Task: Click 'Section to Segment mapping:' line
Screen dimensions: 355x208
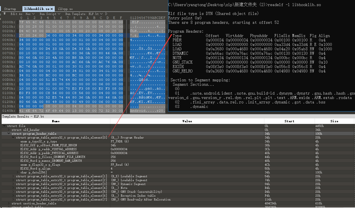Action: point(200,80)
